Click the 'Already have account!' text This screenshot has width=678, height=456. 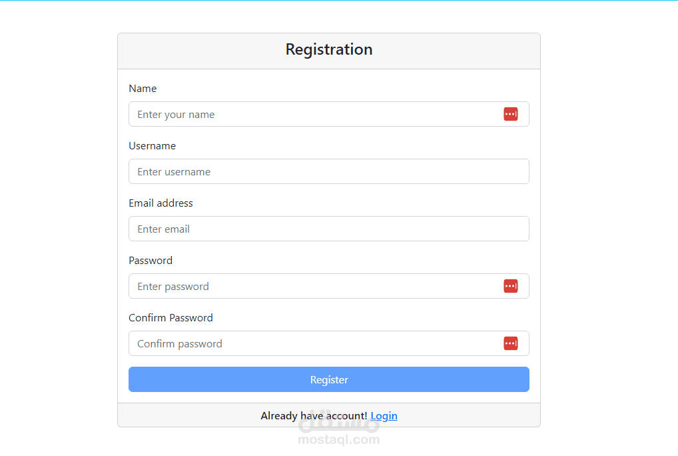tap(314, 416)
